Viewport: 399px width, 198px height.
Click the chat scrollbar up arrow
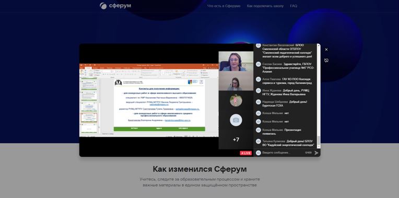(319, 45)
